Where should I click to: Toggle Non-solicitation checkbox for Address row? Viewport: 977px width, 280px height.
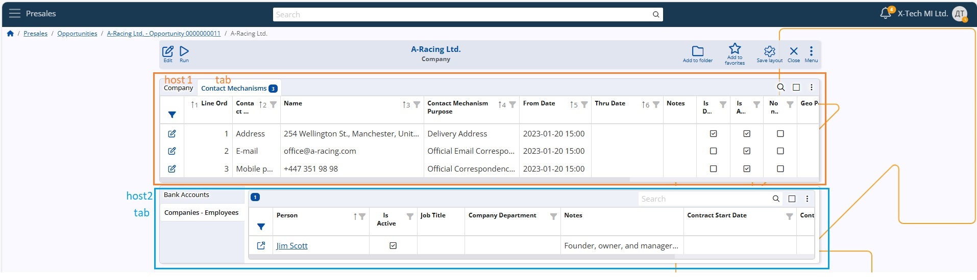780,134
